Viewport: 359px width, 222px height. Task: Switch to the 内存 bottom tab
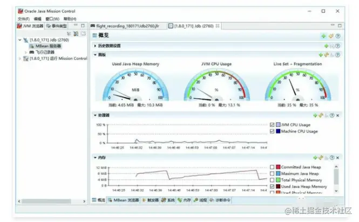click(184, 200)
